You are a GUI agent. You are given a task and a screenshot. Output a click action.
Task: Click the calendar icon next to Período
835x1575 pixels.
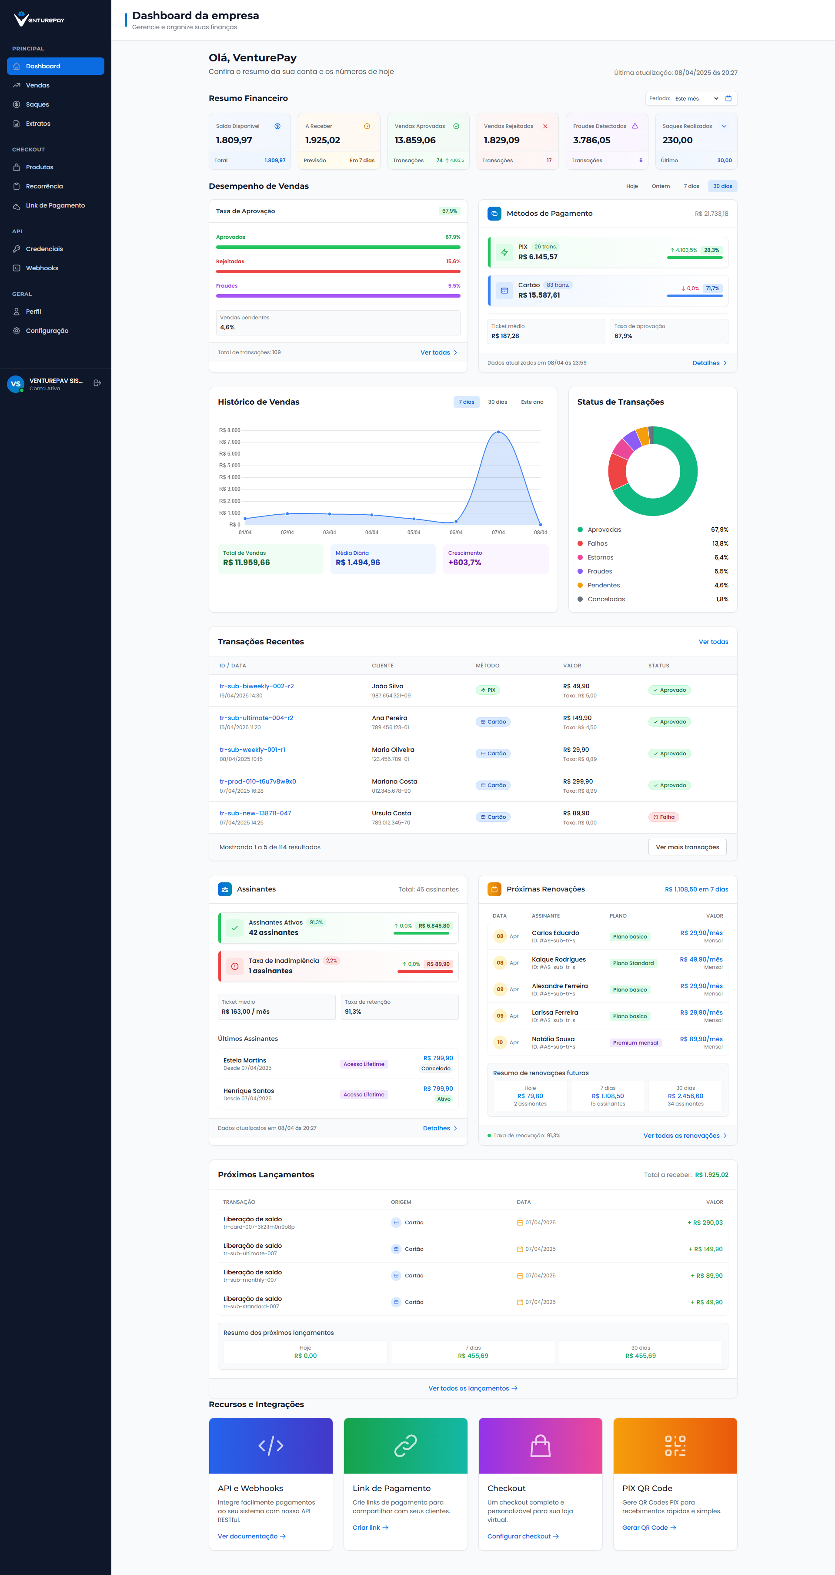tap(728, 98)
